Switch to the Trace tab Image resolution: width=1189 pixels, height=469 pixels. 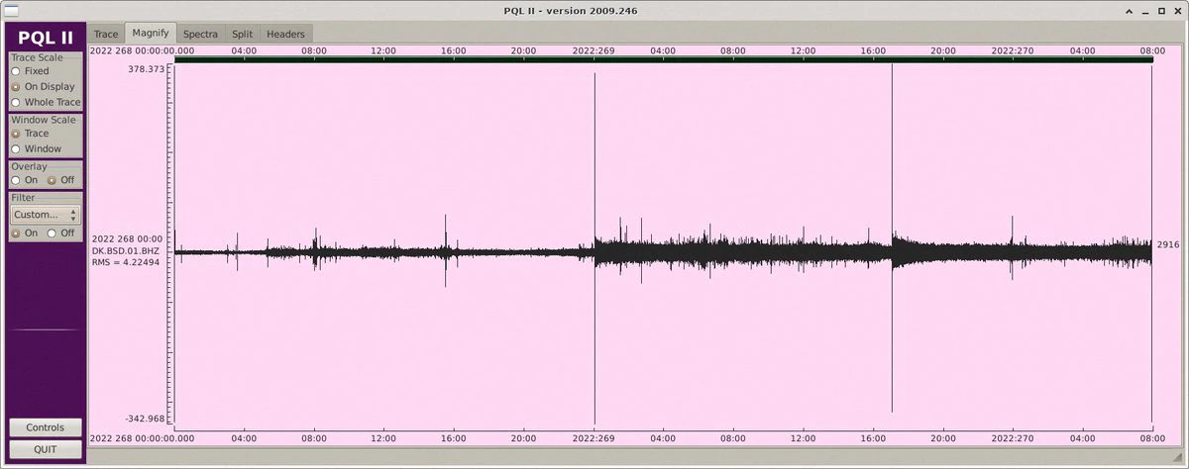coord(106,34)
